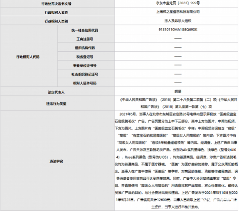The height and width of the screenshot is (211, 239).
Task: Click the 广告法 citation text in violation type
Action: [x=178, y=103]
